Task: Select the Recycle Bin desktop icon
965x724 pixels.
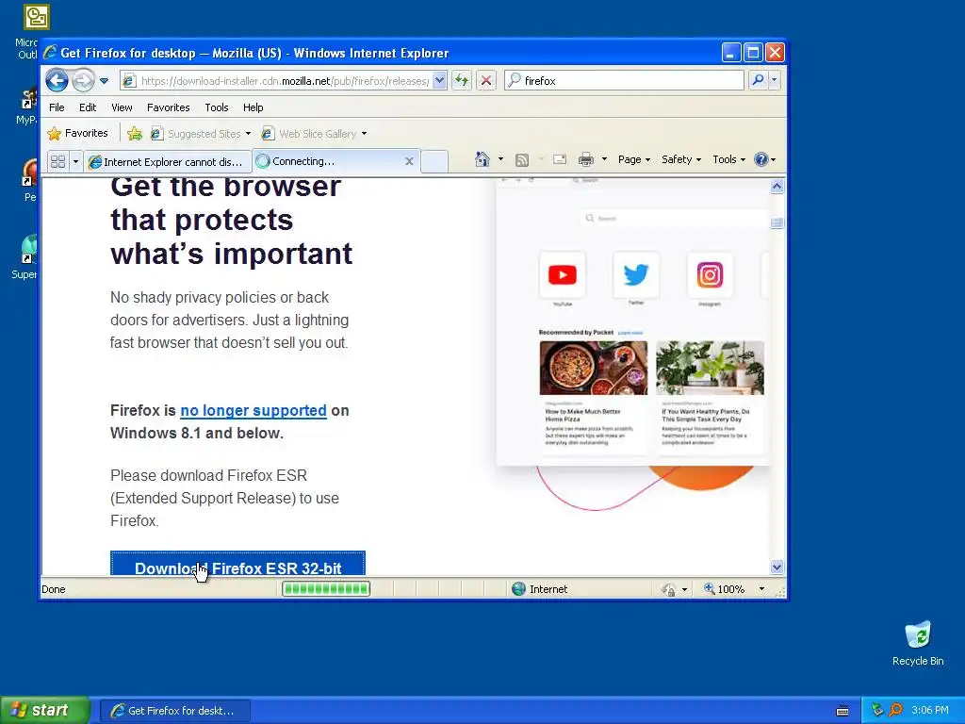Action: (x=918, y=644)
